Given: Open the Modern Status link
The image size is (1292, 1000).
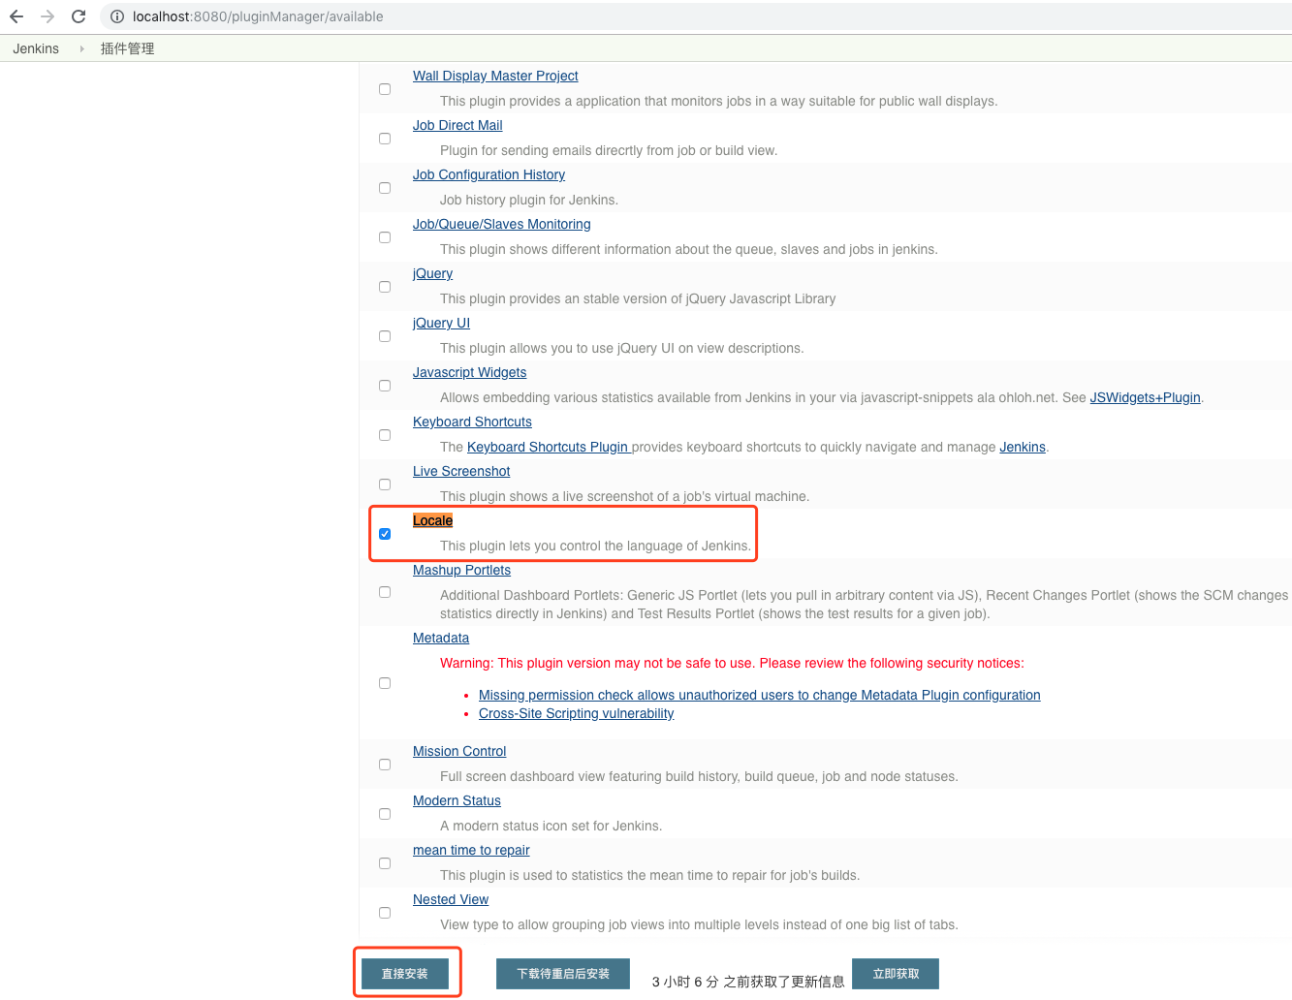Looking at the screenshot, I should pyautogui.click(x=457, y=800).
